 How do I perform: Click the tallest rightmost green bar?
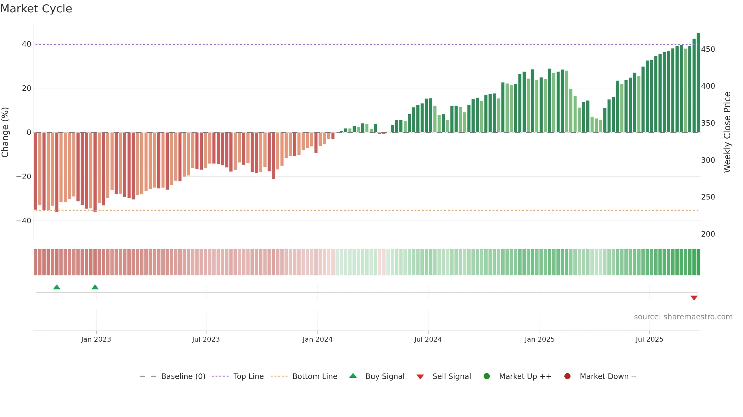698,82
